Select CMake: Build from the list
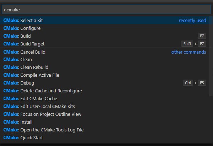Screen dimensions: 213x146 tap(105, 36)
